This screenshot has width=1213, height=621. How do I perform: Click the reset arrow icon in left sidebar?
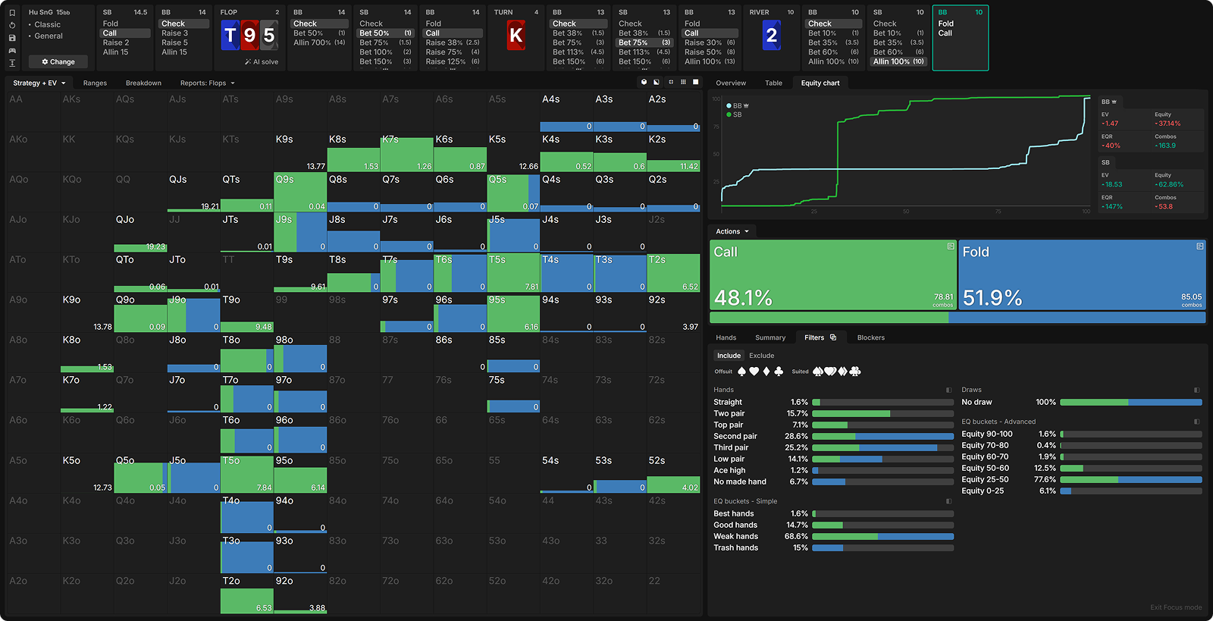(12, 25)
